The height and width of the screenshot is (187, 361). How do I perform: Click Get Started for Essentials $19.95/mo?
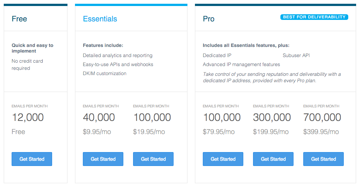153,159
